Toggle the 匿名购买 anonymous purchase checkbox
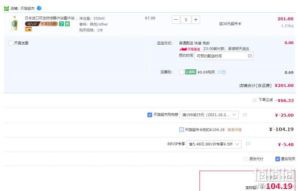 (278, 159)
